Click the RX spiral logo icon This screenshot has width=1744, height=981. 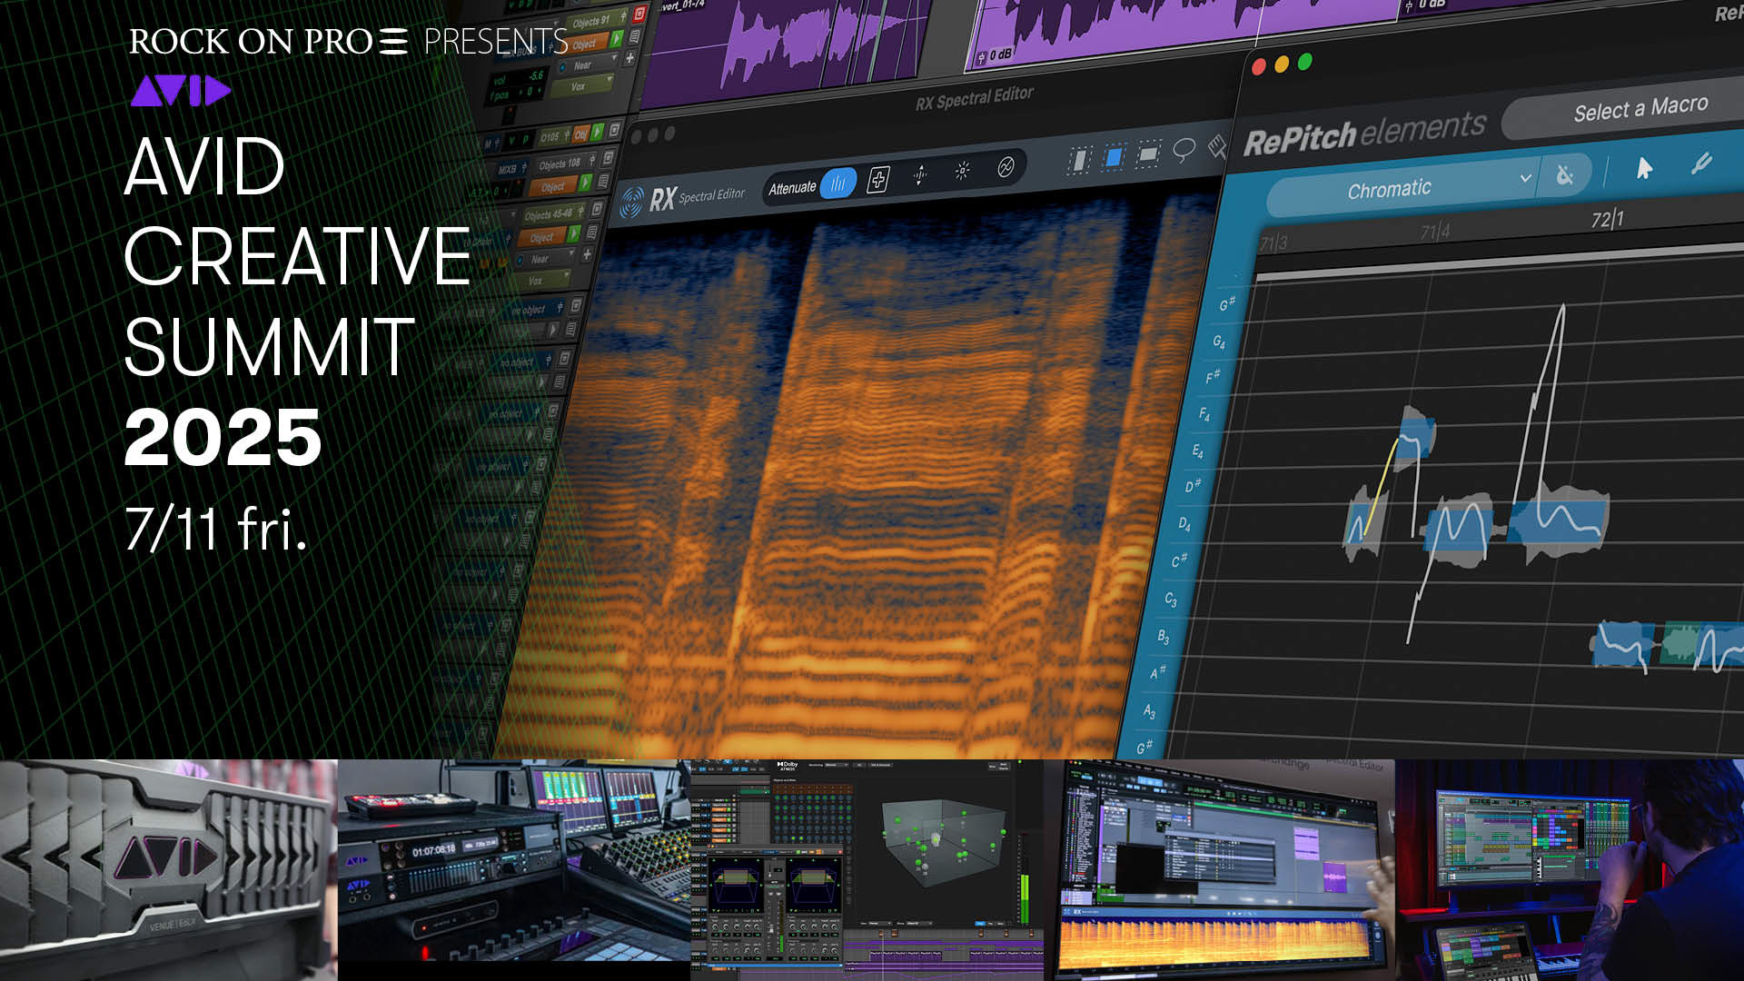(x=630, y=203)
